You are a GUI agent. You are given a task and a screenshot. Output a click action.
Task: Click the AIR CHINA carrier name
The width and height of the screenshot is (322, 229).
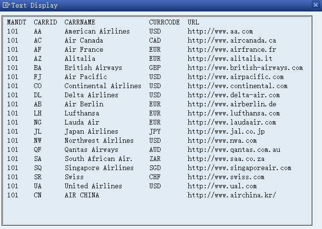tap(82, 195)
